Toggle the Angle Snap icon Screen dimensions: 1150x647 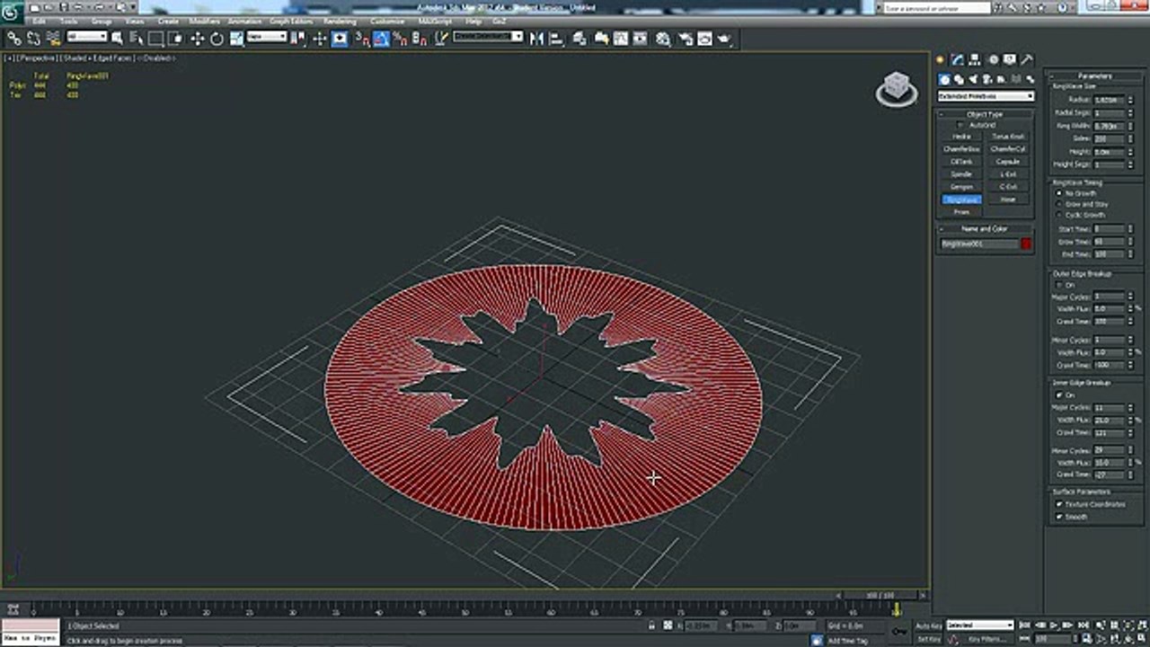(x=381, y=39)
